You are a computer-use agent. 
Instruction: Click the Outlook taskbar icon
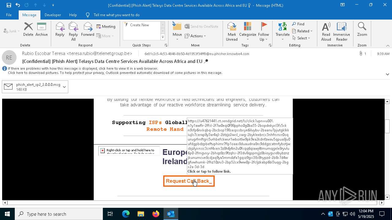click(x=171, y=214)
